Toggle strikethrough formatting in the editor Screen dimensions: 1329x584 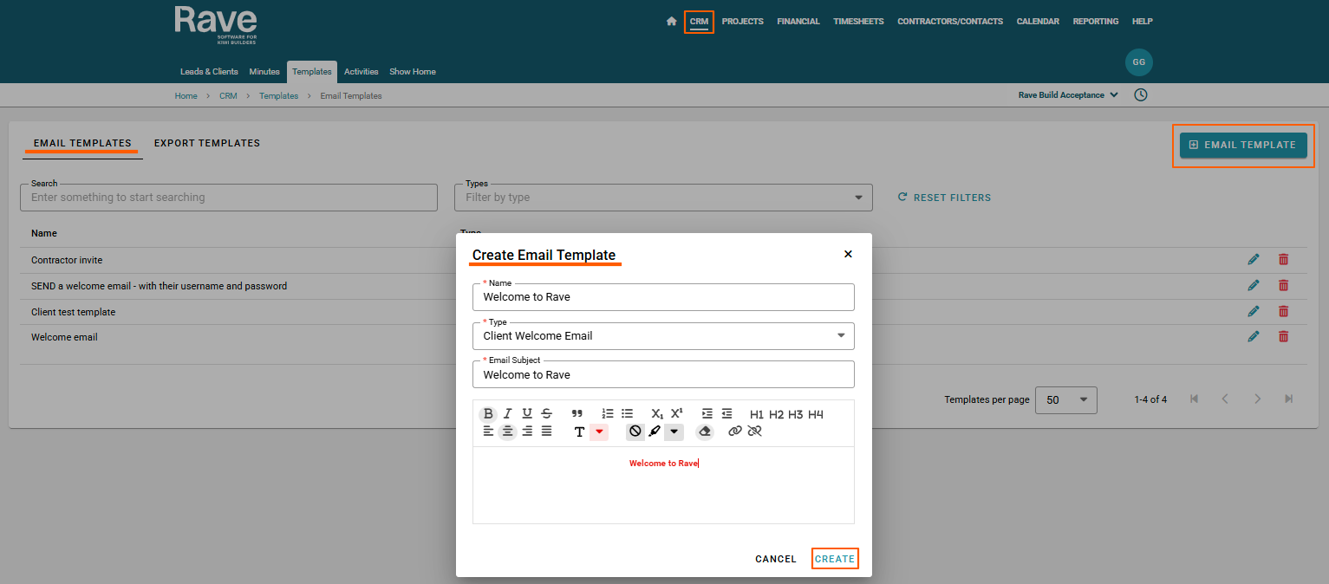546,414
